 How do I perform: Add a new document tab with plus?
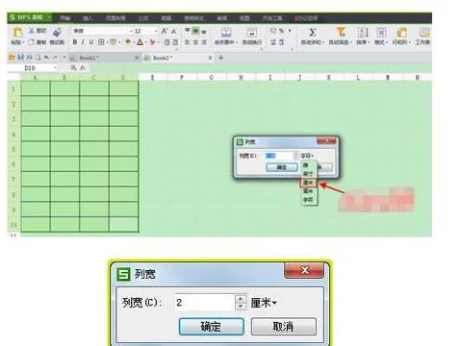coord(220,58)
